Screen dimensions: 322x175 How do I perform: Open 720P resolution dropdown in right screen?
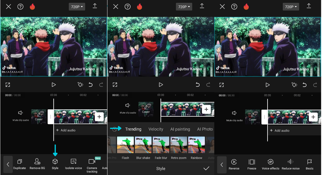click(291, 7)
